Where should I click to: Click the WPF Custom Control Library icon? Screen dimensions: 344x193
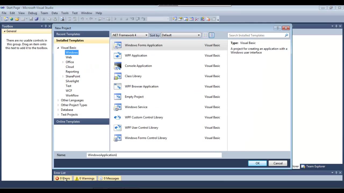pyautogui.click(x=117, y=117)
